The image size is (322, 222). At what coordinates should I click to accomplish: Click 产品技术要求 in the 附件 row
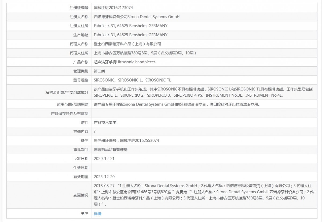click(x=105, y=122)
